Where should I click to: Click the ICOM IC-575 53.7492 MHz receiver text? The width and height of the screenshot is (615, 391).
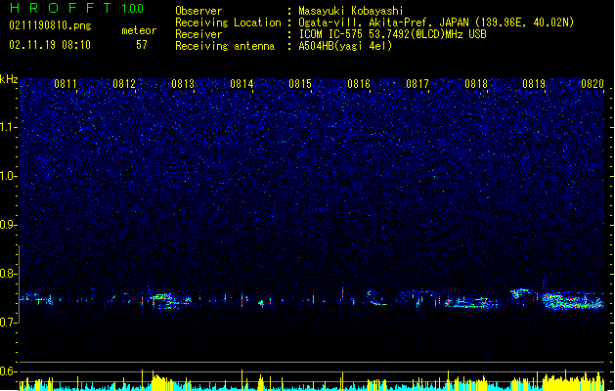(393, 34)
